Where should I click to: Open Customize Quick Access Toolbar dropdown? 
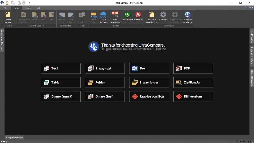(x=29, y=3)
